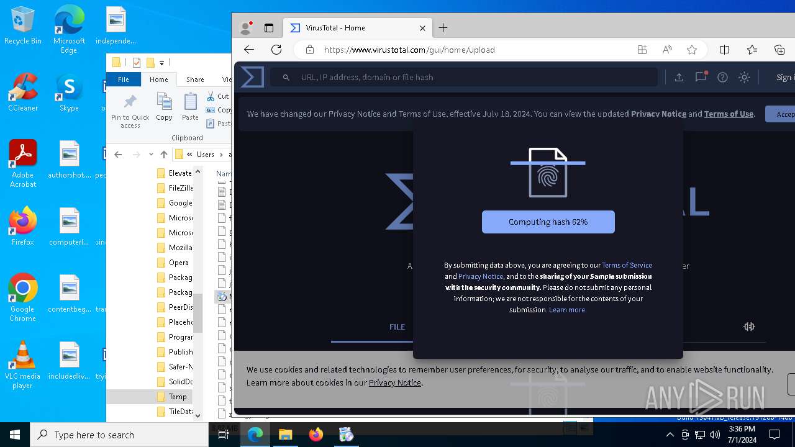Image resolution: width=795 pixels, height=447 pixels.
Task: Open Recycle Bin desktop icon
Action: [23, 26]
